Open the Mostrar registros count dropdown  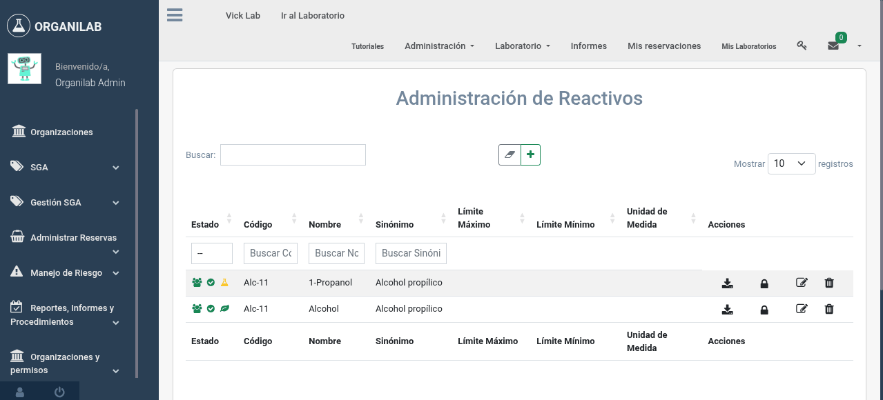(791, 163)
